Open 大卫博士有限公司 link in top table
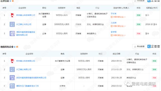Viewport: 161px width, 91px height. pyautogui.click(x=24, y=24)
